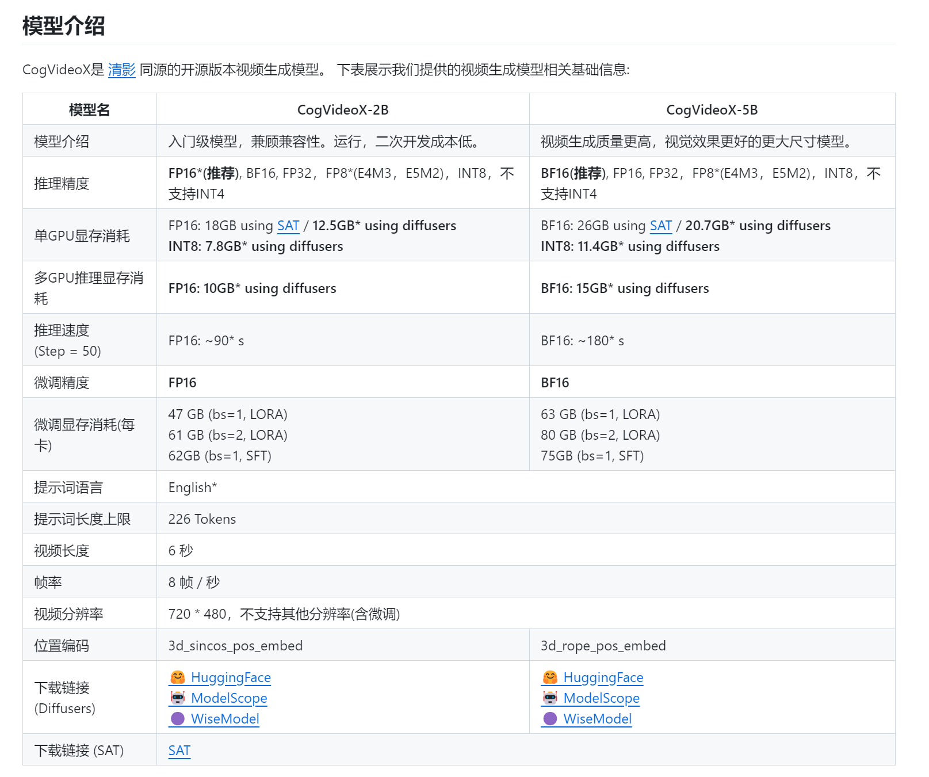Click the purple WiseModel circle in 2B column
Viewport: 929px width, 777px height.
[x=178, y=719]
